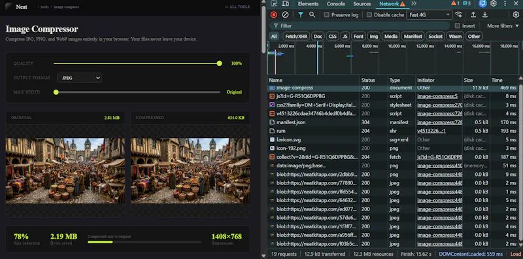The width and height of the screenshot is (523, 259).
Task: Open Network panel settings gear
Action: (x=516, y=14)
